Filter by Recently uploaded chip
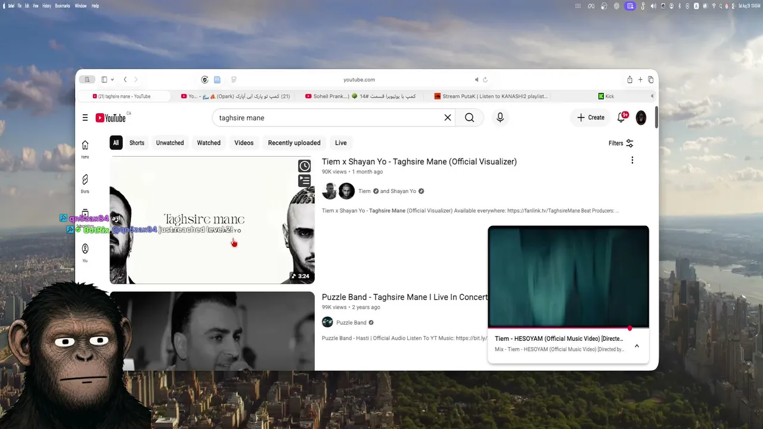This screenshot has width=763, height=429. 294,143
